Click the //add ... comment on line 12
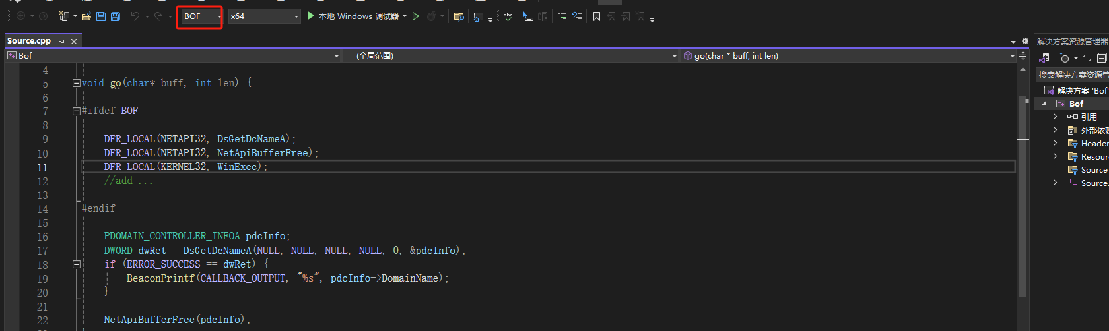Screen dimensions: 1109x331 [128, 181]
